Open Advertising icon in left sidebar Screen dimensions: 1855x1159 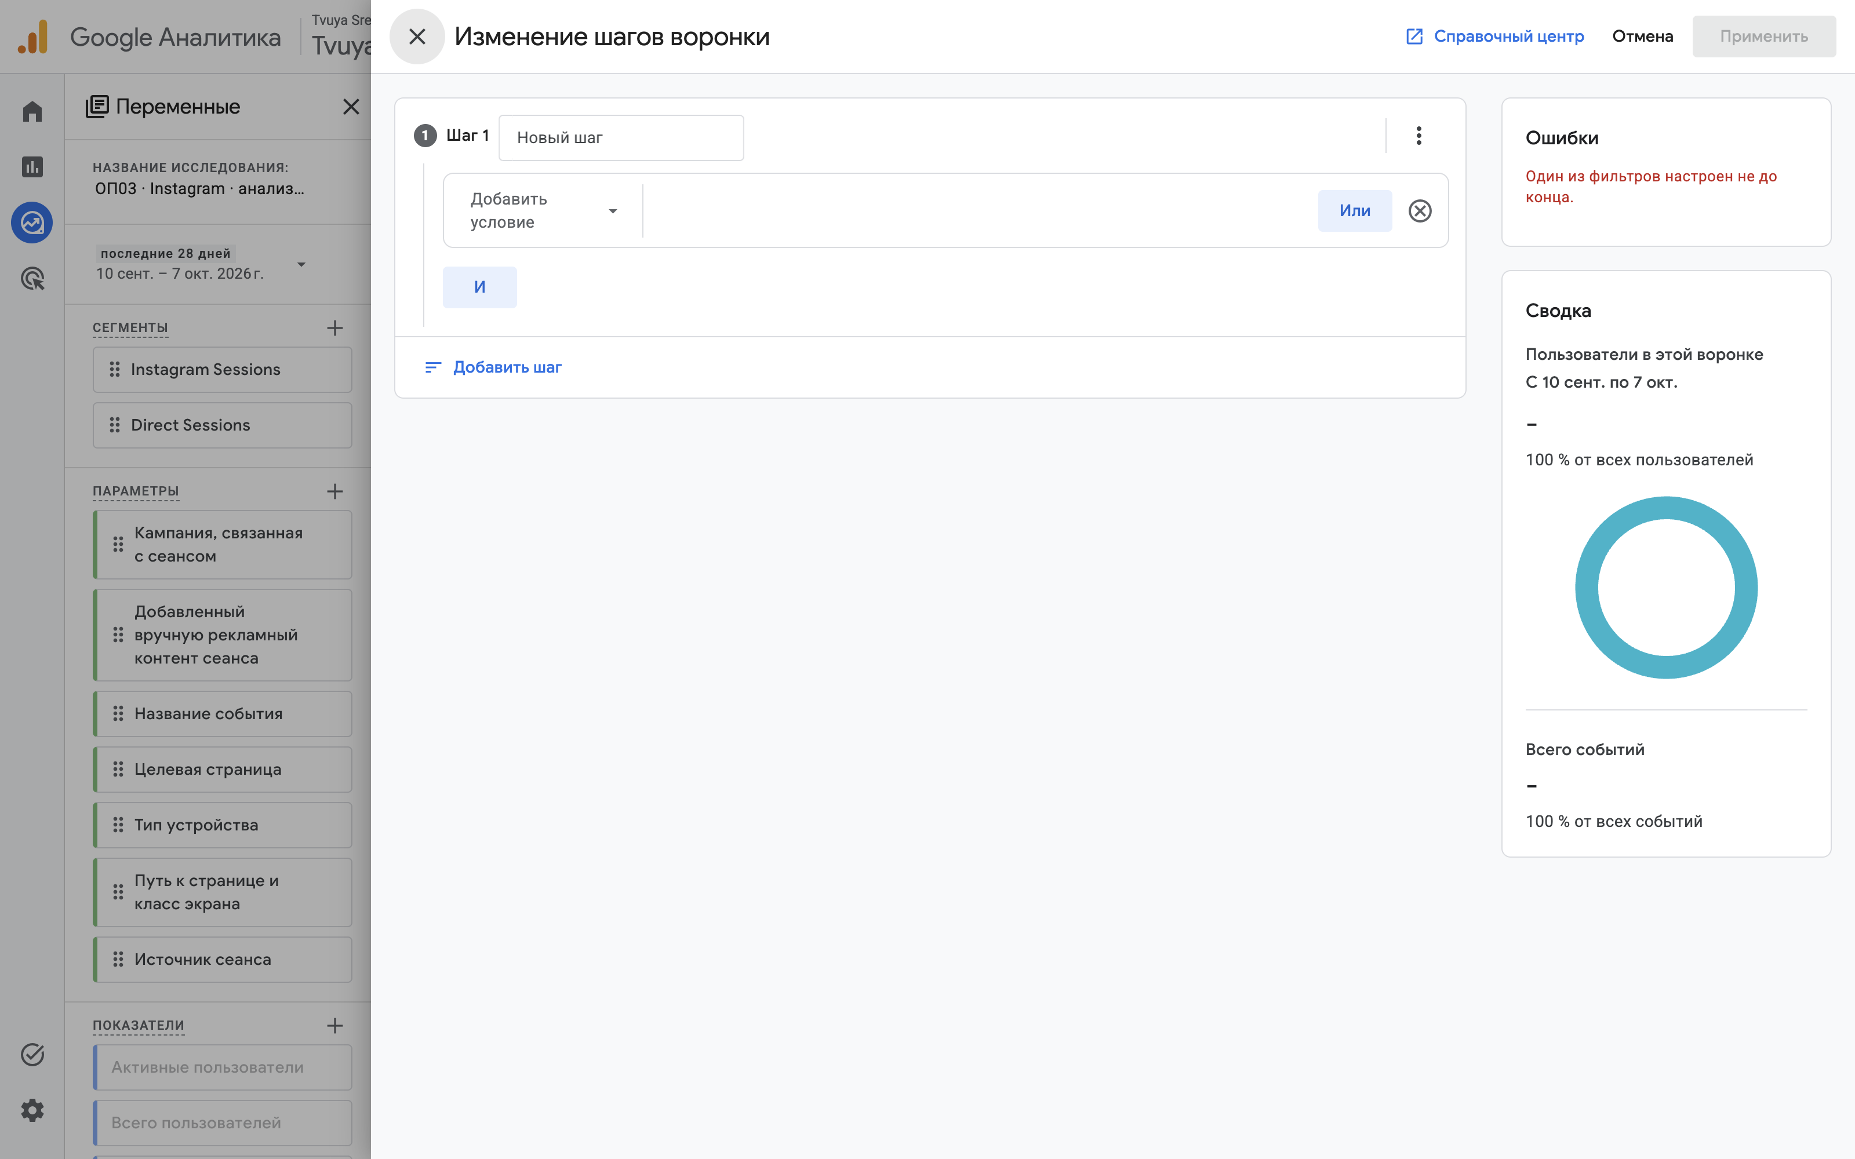coord(32,279)
